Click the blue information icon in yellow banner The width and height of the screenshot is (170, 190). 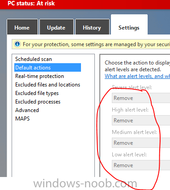(17, 44)
